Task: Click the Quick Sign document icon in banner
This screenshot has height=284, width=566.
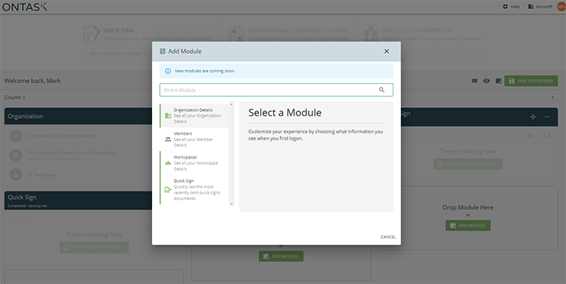Action: tap(92, 34)
